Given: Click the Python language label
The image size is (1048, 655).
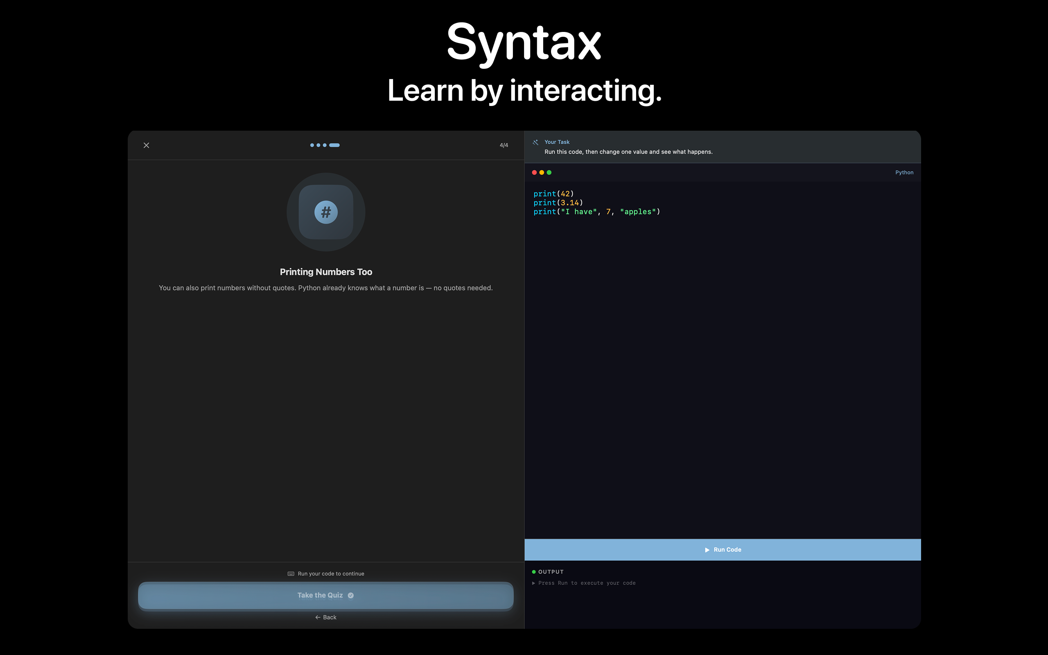Looking at the screenshot, I should 904,172.
